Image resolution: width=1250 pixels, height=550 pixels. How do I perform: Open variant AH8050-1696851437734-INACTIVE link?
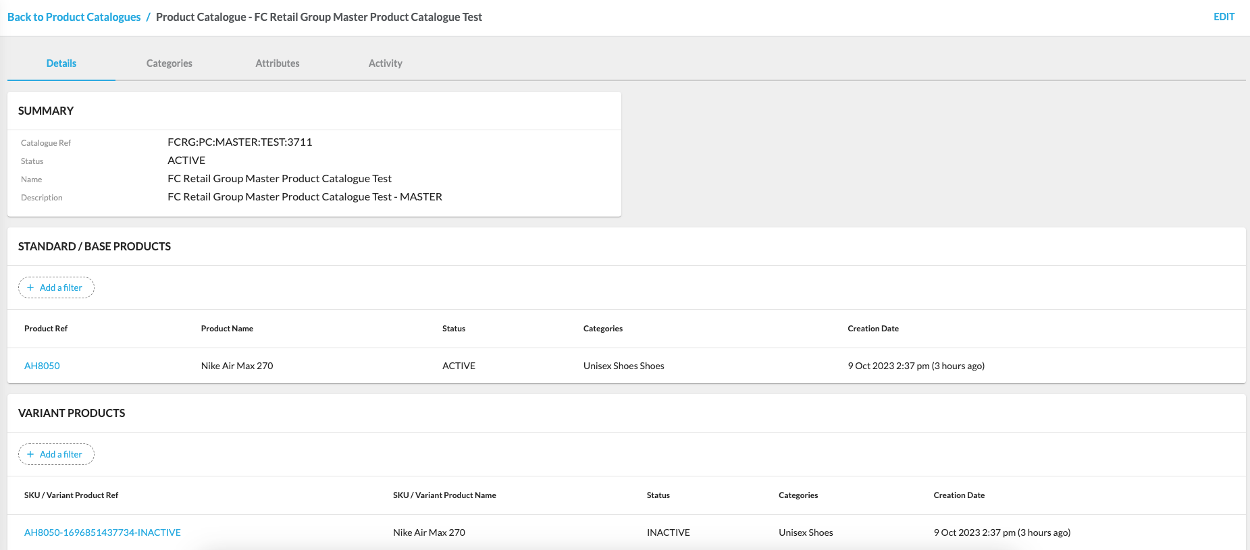103,532
